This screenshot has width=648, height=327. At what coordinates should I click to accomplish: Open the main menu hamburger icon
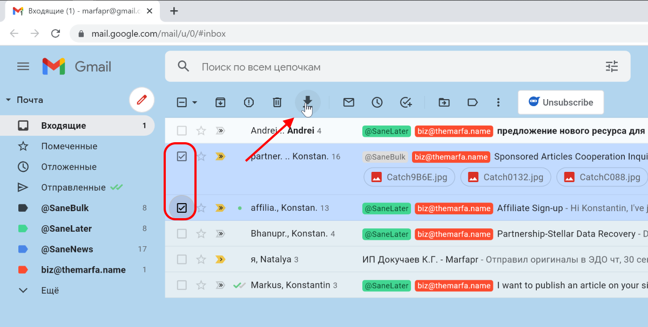pyautogui.click(x=23, y=67)
